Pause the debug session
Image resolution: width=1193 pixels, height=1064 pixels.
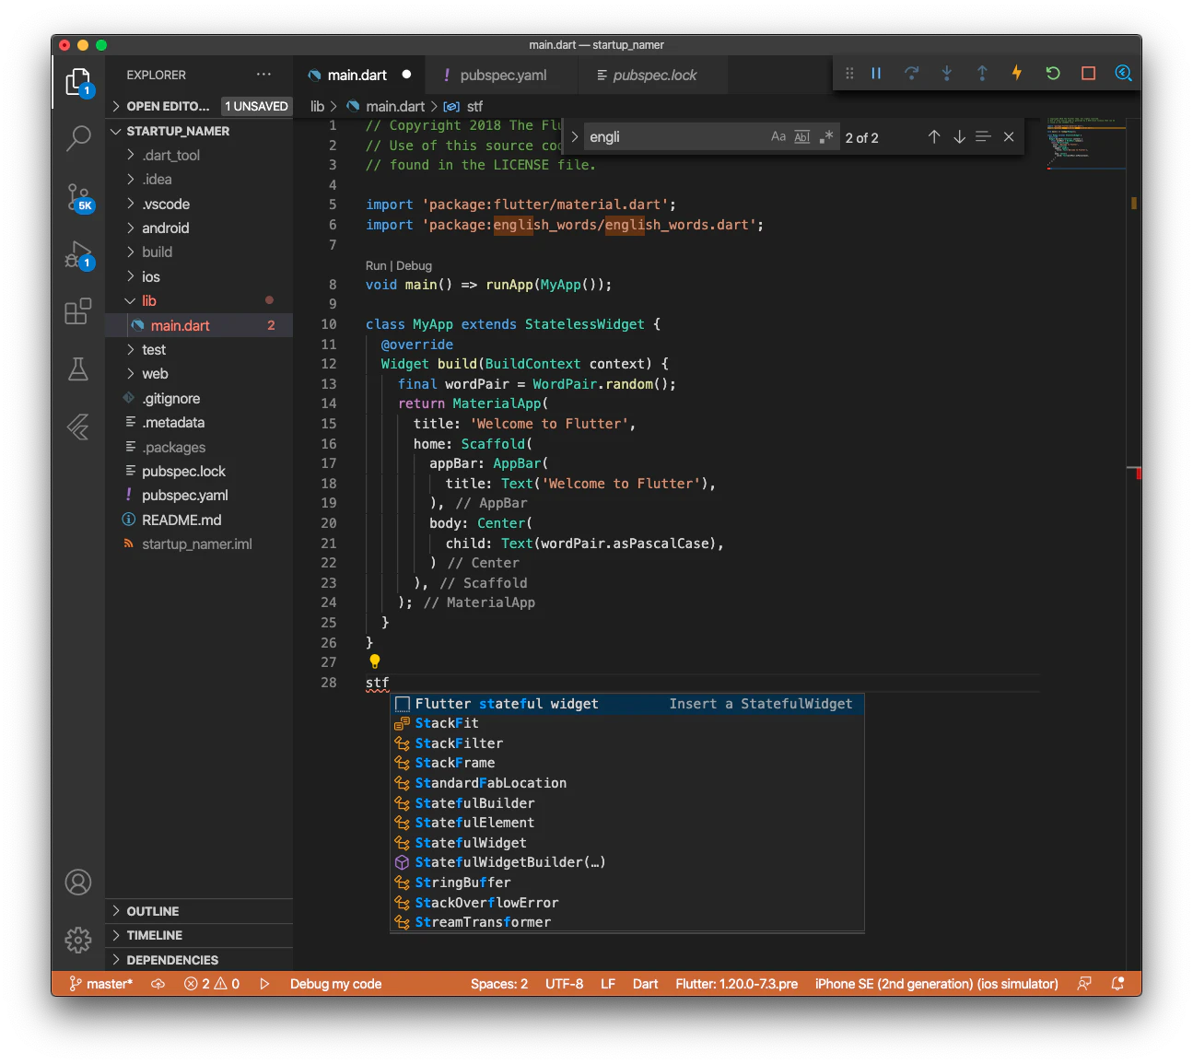pyautogui.click(x=876, y=73)
